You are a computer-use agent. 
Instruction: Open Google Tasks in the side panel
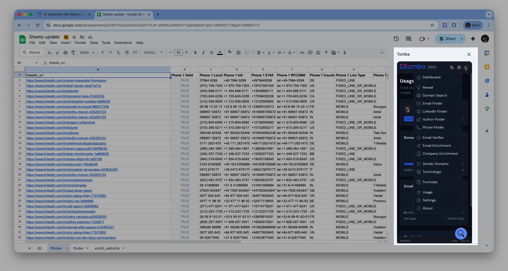pyautogui.click(x=487, y=81)
